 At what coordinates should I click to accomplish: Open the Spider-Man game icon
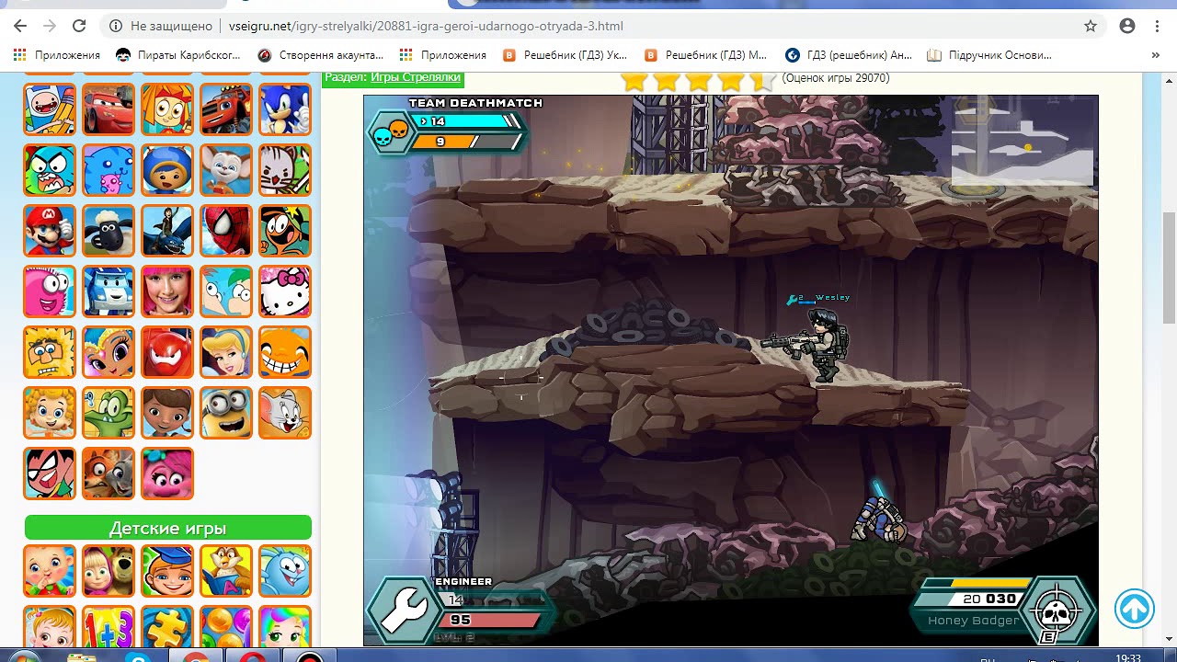point(226,230)
